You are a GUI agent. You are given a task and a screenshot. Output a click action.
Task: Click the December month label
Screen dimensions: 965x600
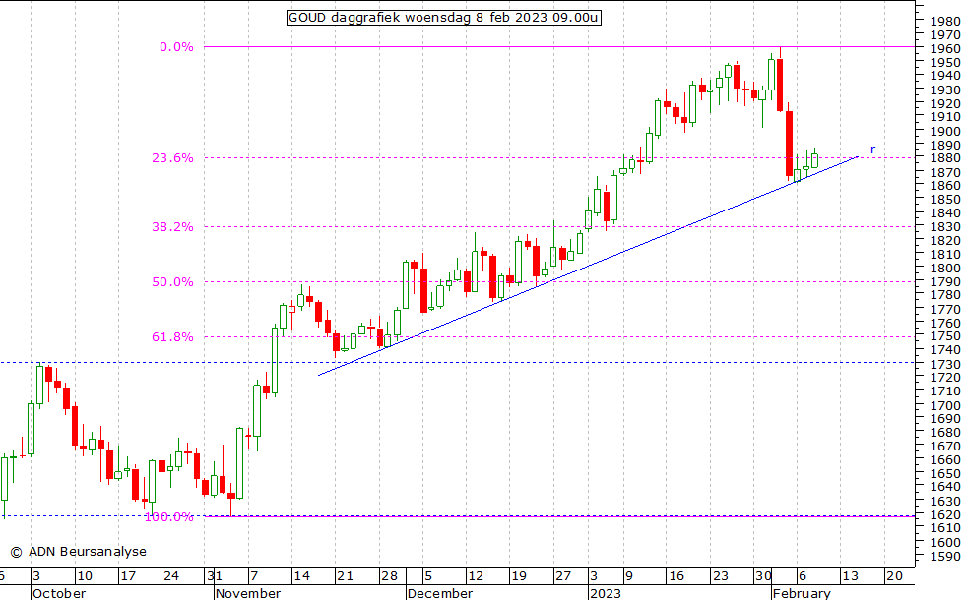pyautogui.click(x=440, y=593)
